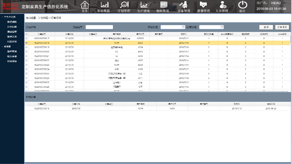Check the row checkbox for XS20190709024
292x164 pixels.
click(27, 69)
